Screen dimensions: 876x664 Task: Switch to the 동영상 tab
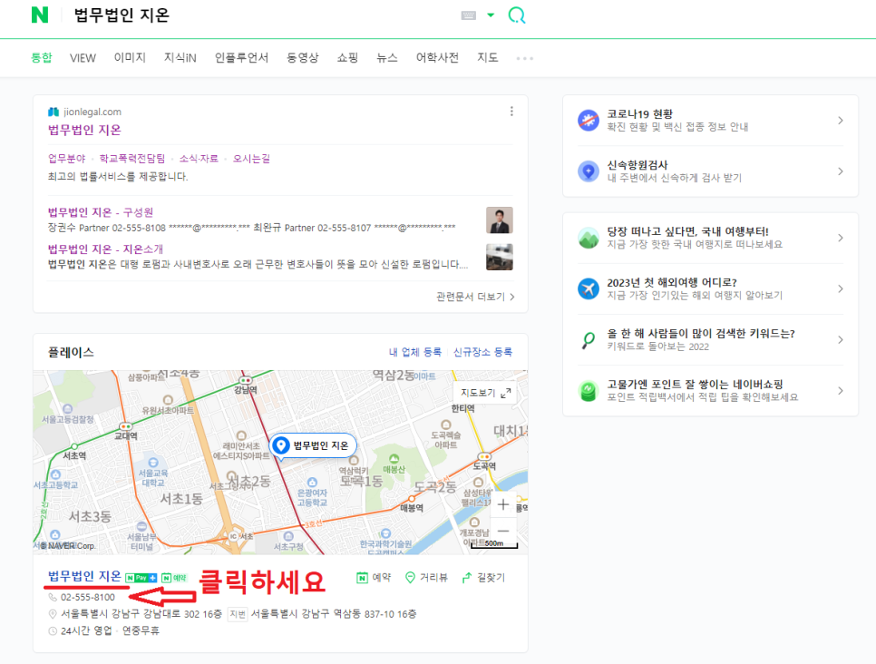[302, 57]
